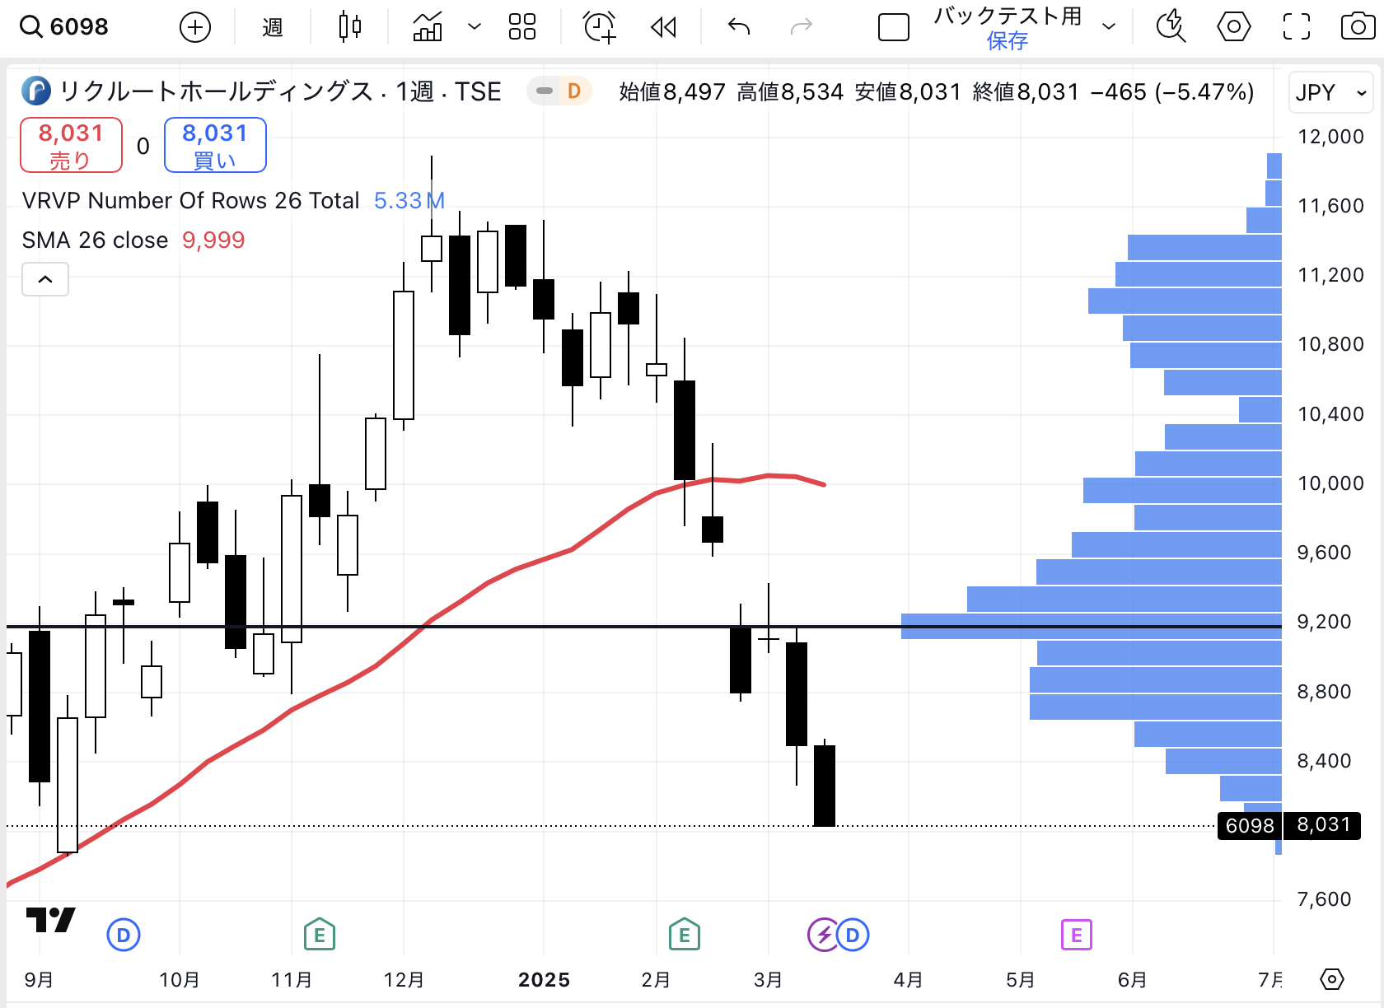
Task: Click the 5.33 M VRVP total value
Action: click(409, 200)
